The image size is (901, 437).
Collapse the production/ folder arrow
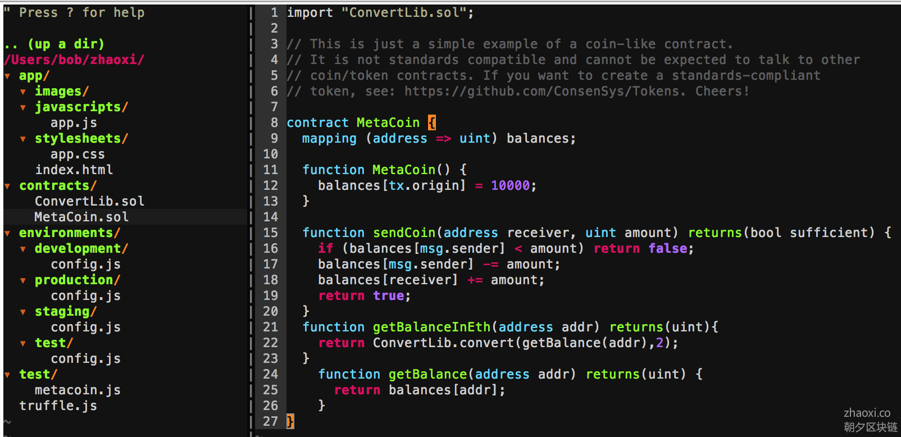[x=23, y=280]
